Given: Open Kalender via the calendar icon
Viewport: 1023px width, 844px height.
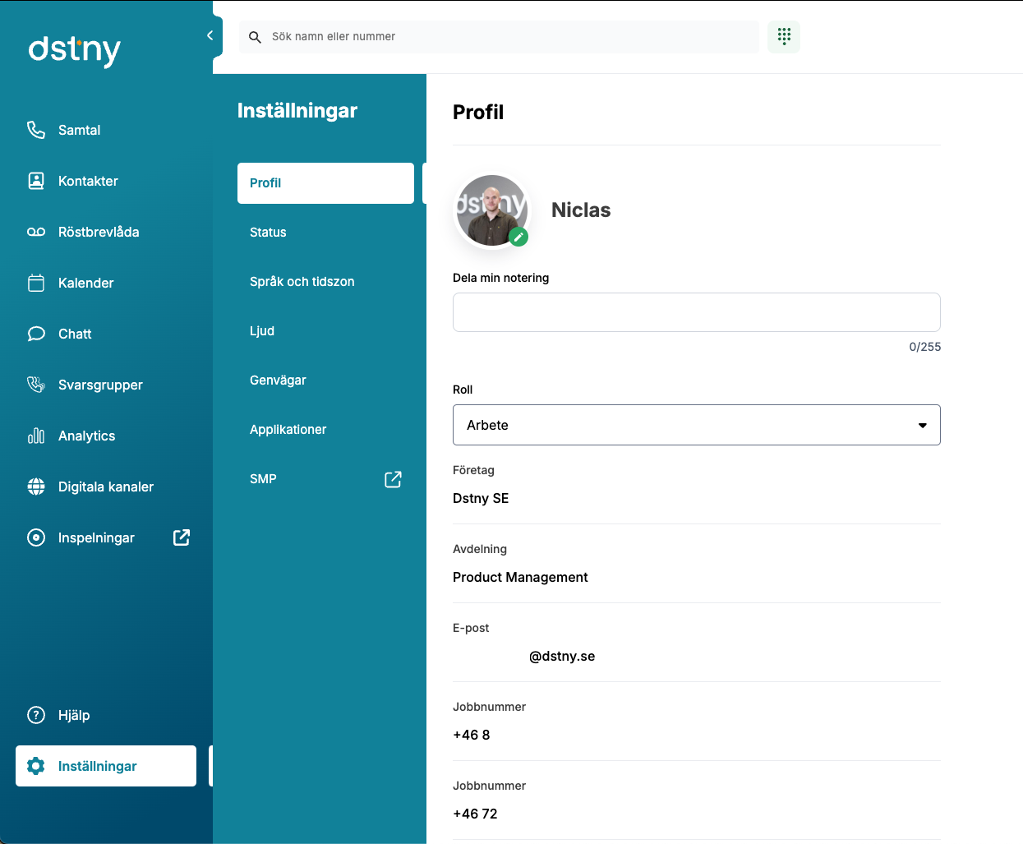Looking at the screenshot, I should [36, 283].
